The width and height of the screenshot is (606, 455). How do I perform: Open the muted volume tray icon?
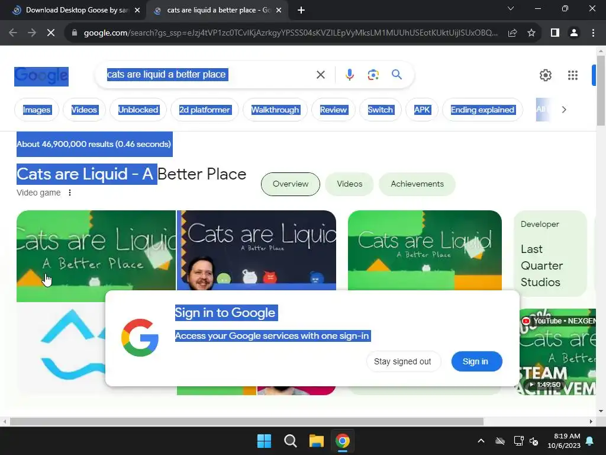point(534,441)
